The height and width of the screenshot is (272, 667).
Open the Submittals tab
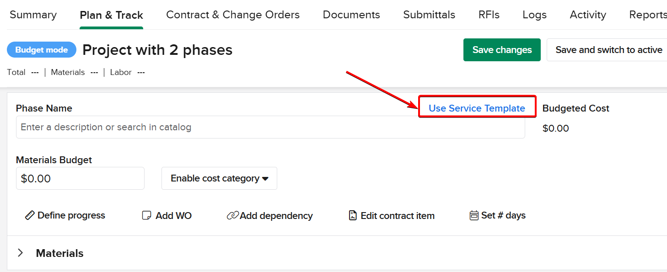tap(429, 15)
